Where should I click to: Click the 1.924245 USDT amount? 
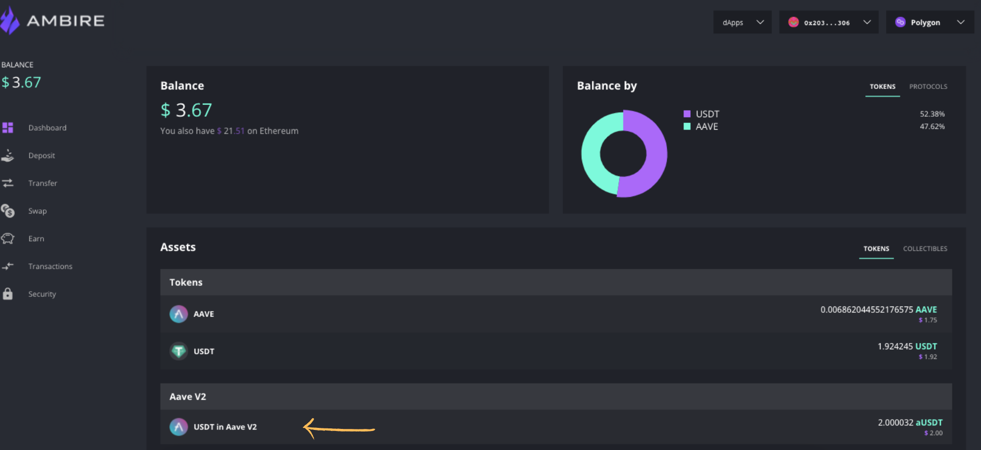tap(907, 346)
